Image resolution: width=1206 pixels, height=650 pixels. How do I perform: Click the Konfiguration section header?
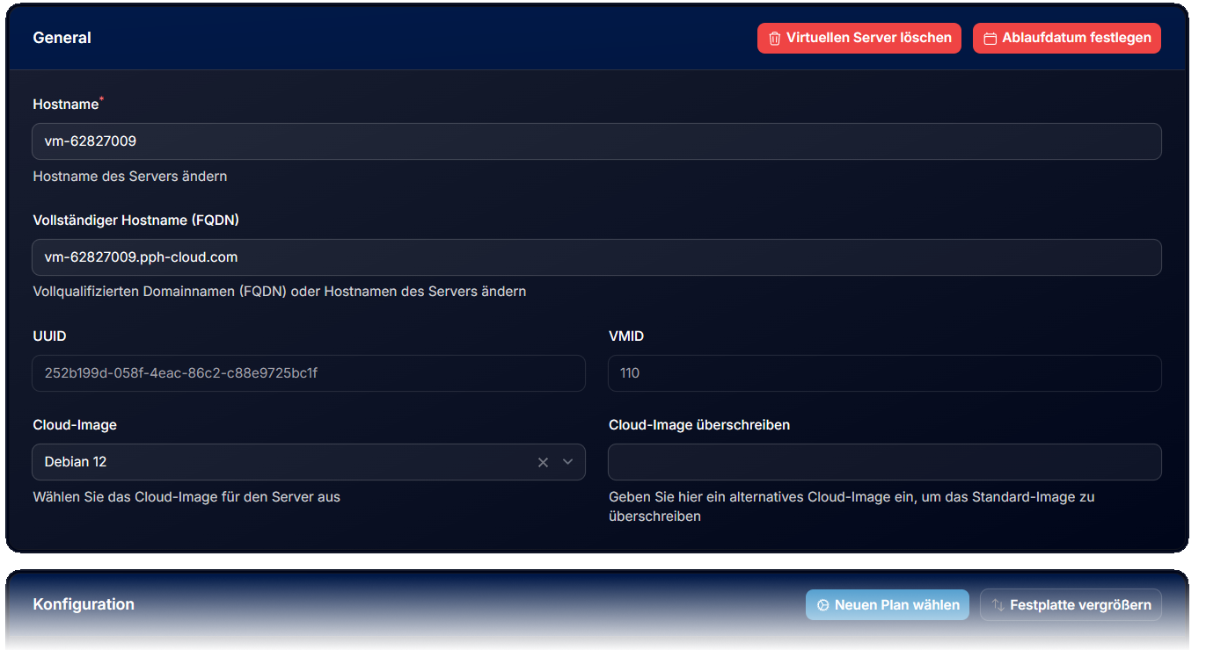[x=84, y=604]
